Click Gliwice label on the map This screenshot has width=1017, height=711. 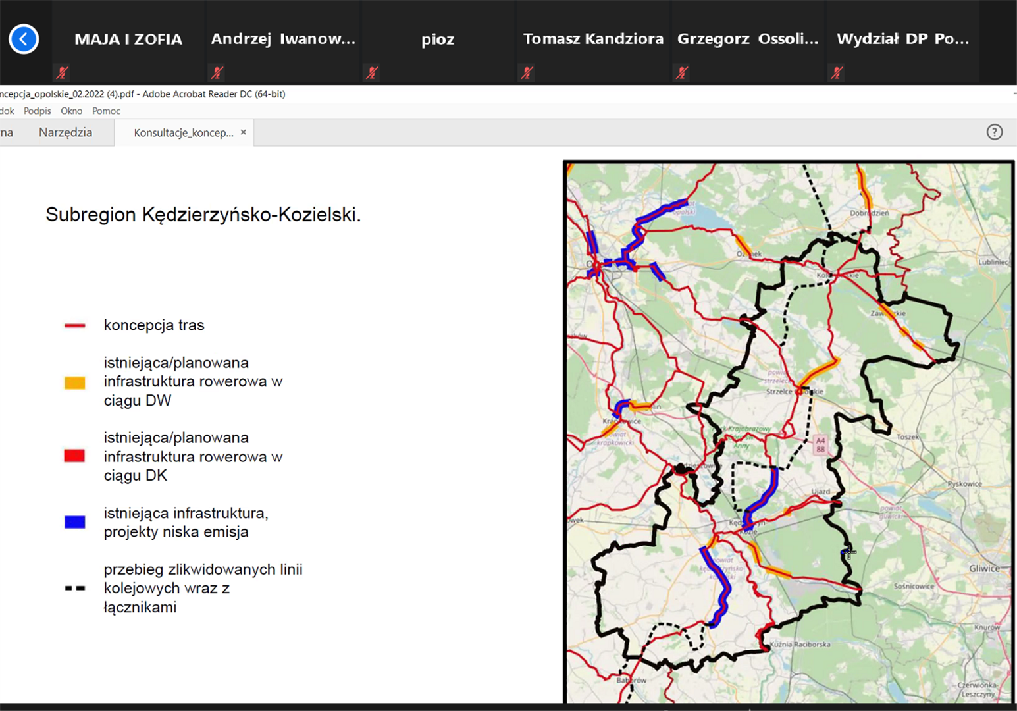click(x=983, y=568)
